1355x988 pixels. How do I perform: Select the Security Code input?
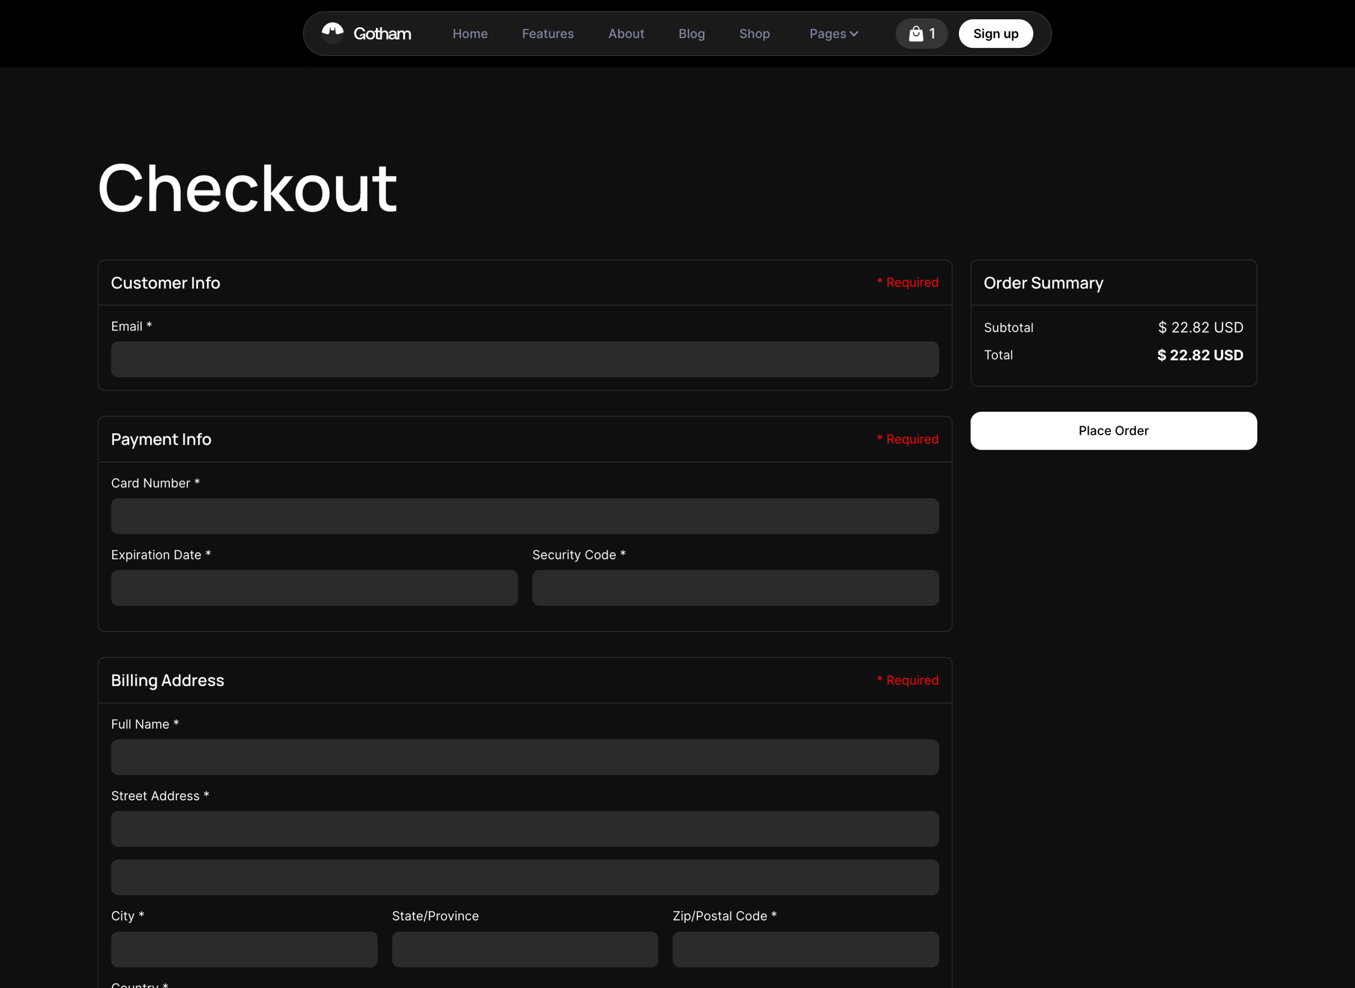click(x=735, y=588)
